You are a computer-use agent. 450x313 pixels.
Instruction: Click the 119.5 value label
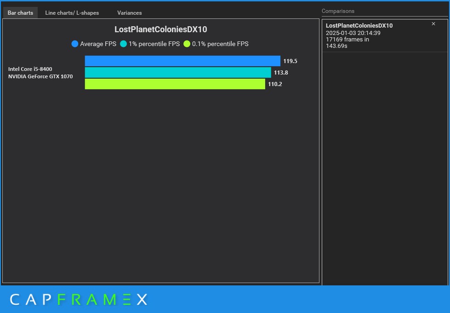point(290,61)
